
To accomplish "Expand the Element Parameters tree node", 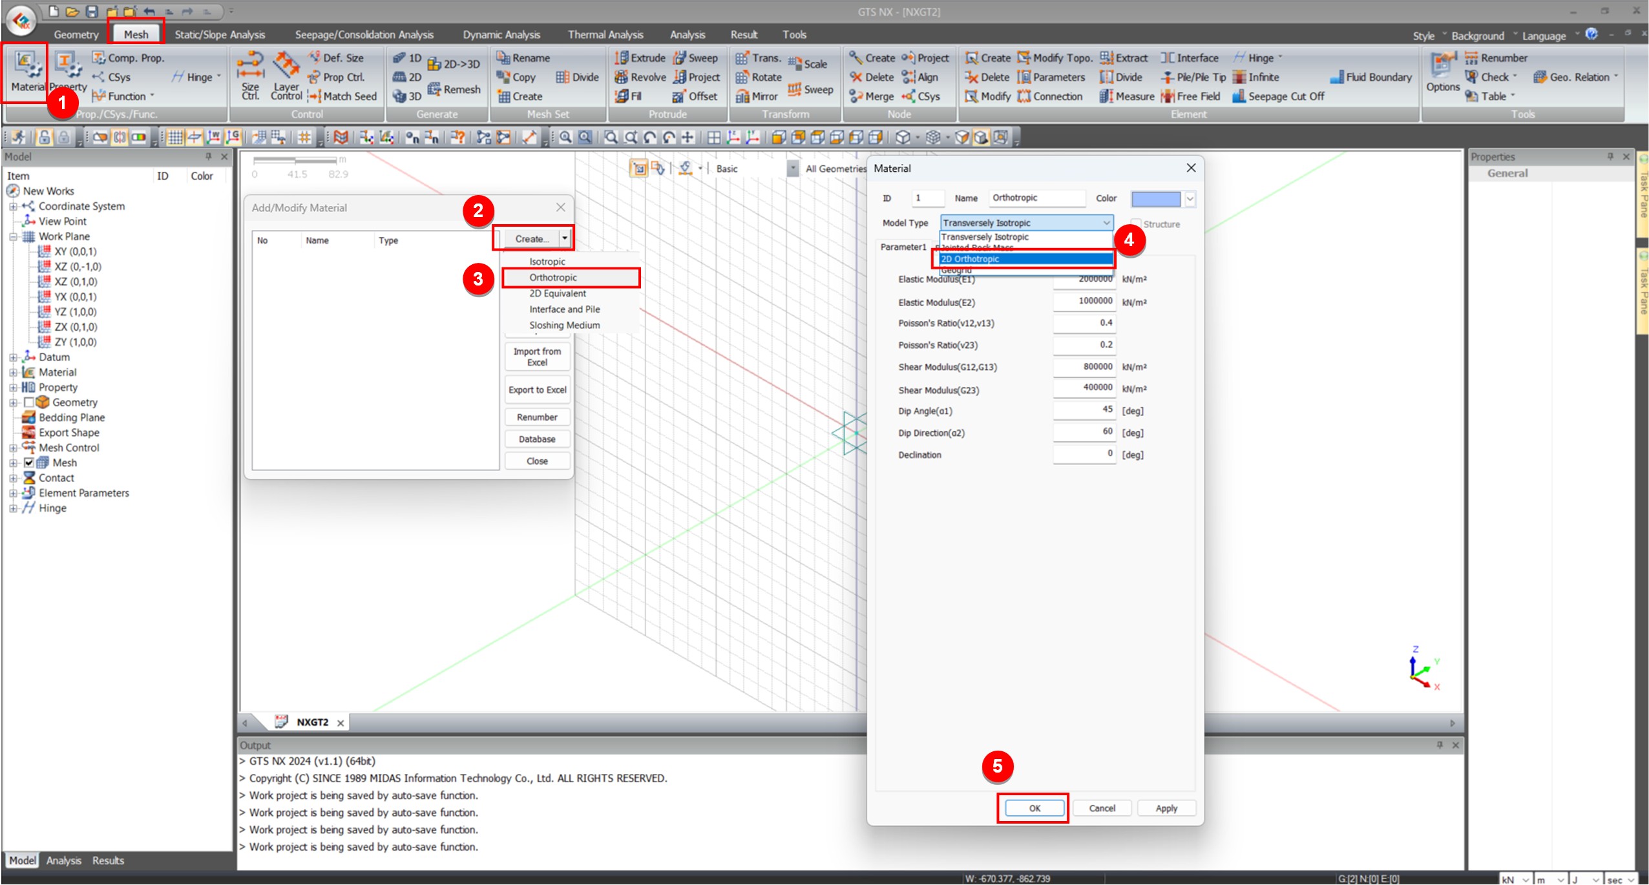I will pyautogui.click(x=13, y=493).
